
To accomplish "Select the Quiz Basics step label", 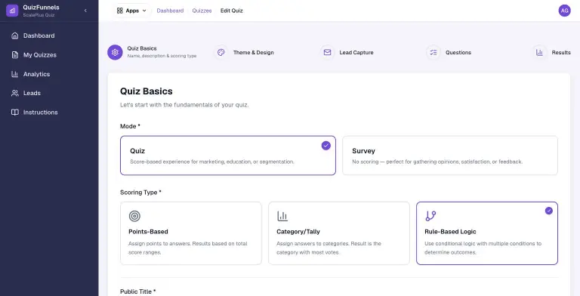I will [x=142, y=48].
